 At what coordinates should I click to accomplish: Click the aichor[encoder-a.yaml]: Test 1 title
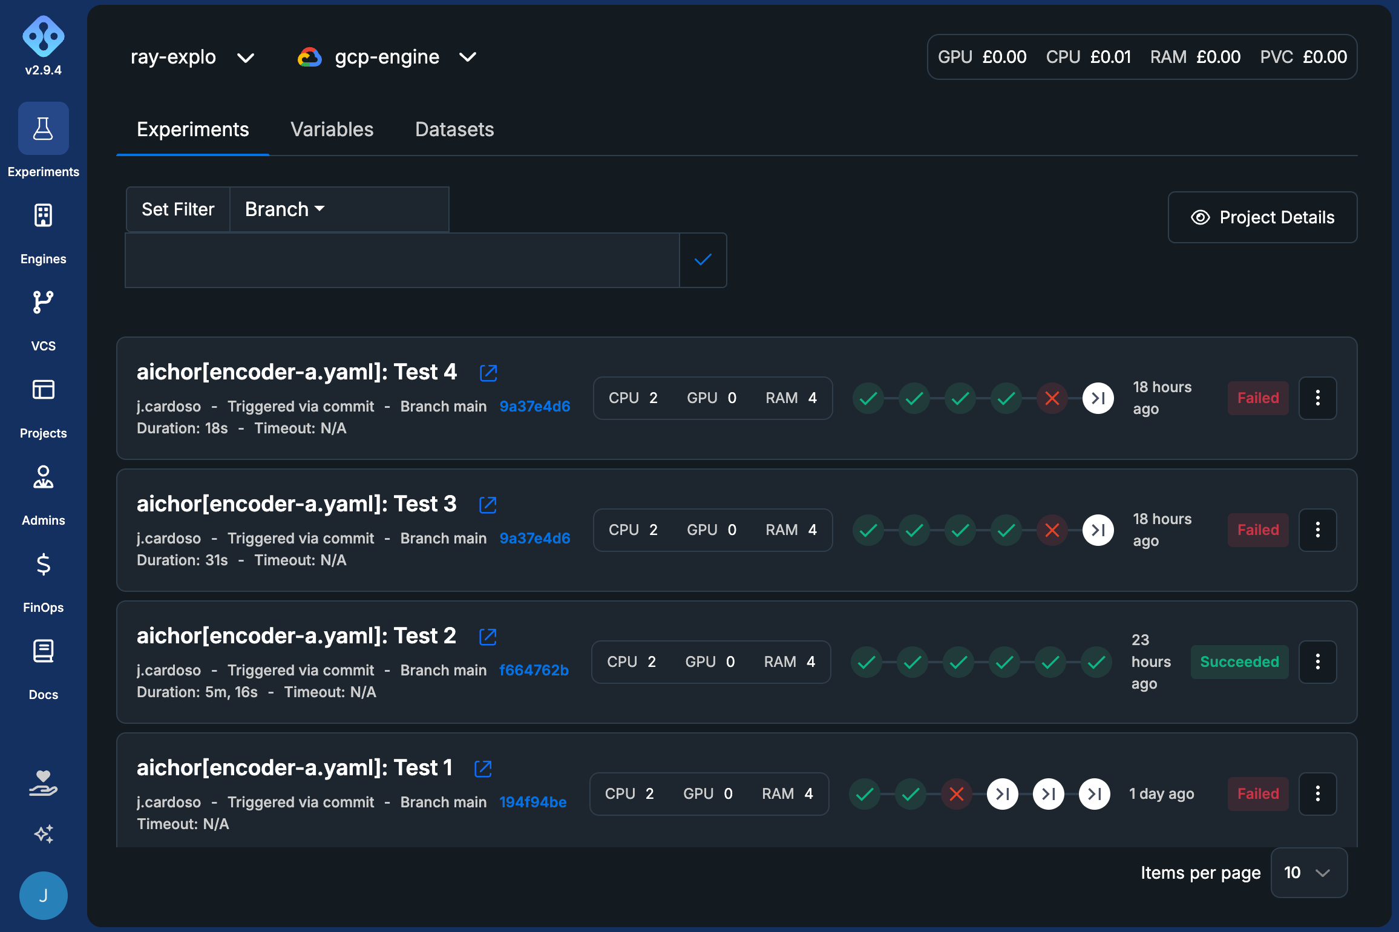[295, 768]
